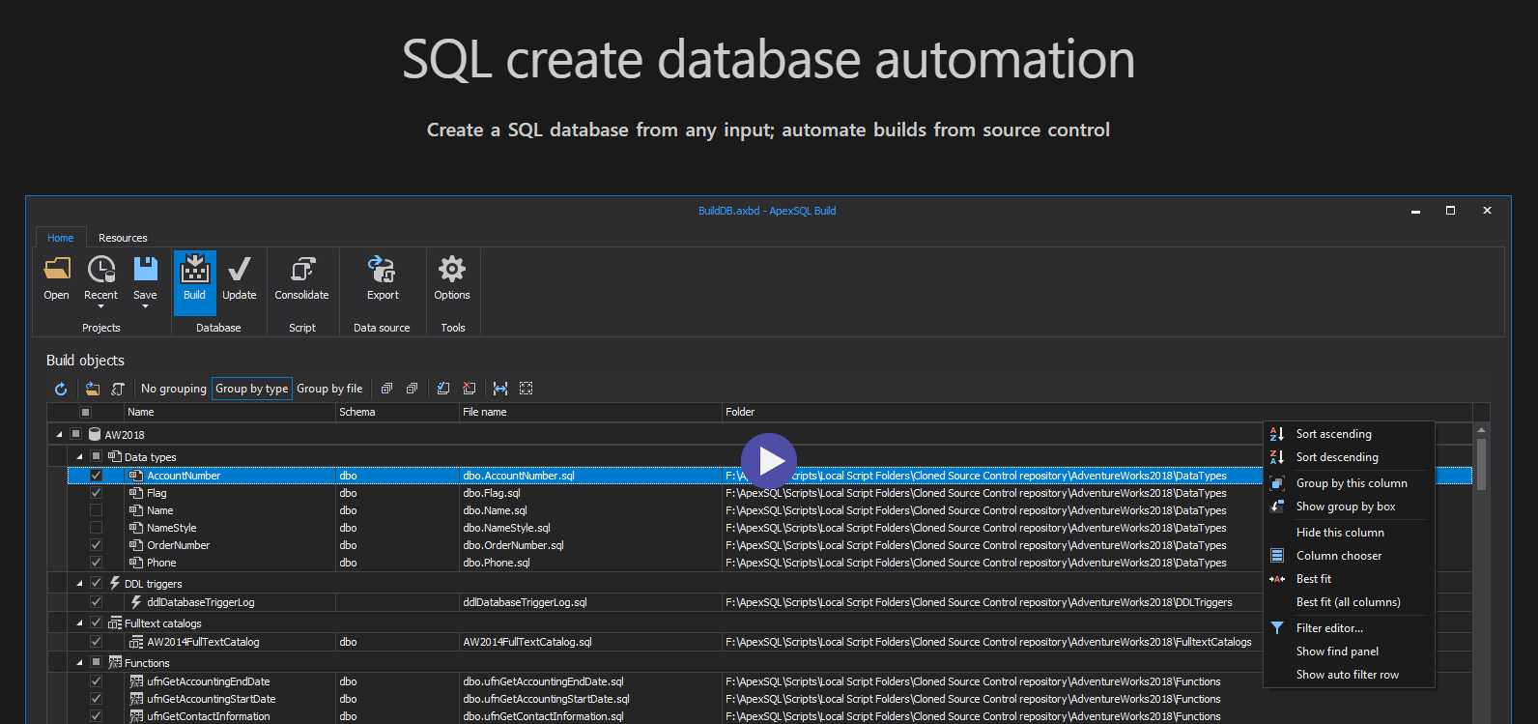Open the Recent dropdown arrow
The image size is (1538, 724).
[x=100, y=306]
